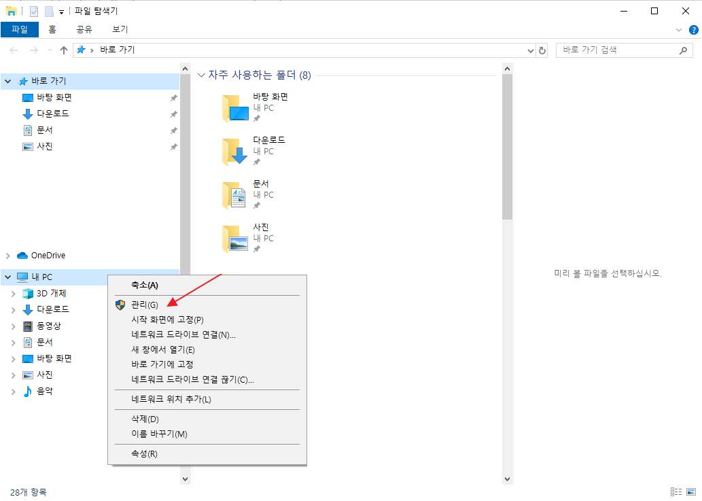
Task: Choose 네트워크 드라이브 연결 끊기(C)... entry
Action: [207, 380]
